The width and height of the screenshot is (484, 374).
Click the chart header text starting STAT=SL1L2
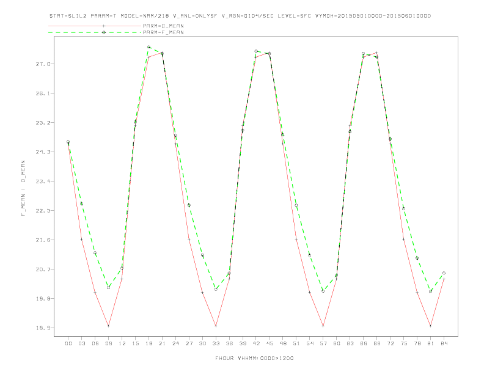pos(240,16)
